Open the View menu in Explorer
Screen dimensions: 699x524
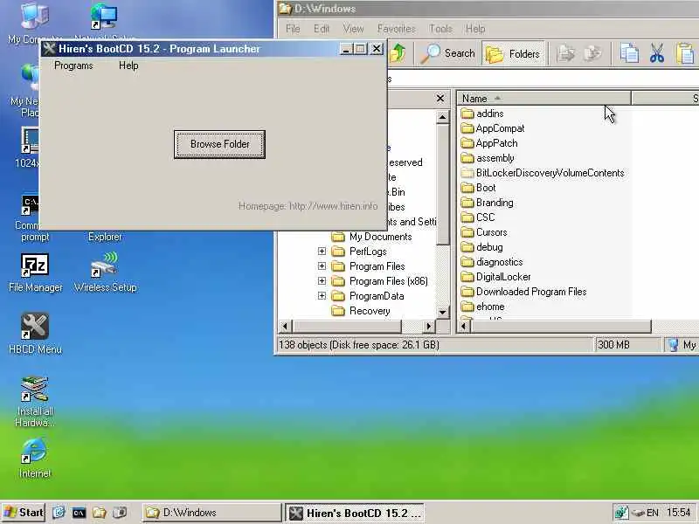click(x=353, y=29)
